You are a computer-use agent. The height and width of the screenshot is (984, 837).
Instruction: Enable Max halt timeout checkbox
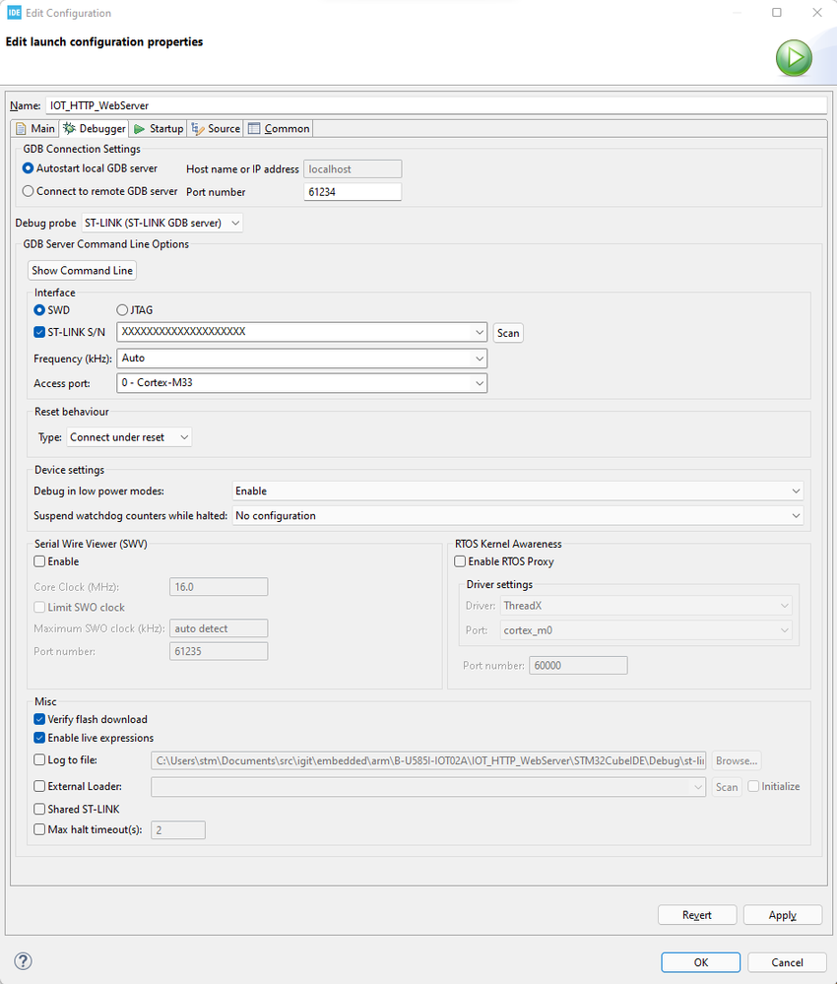pos(39,829)
